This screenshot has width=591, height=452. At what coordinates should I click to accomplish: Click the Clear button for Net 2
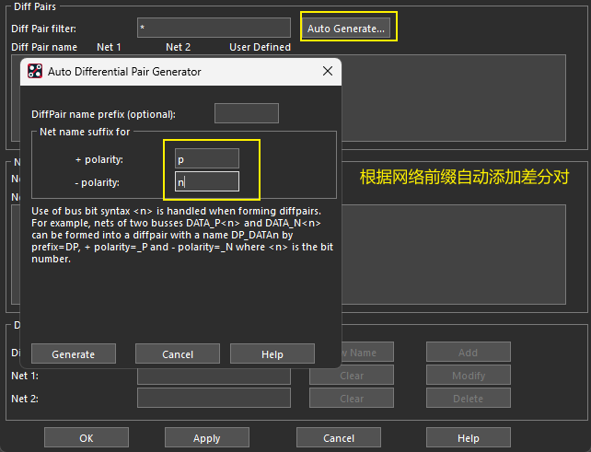352,399
